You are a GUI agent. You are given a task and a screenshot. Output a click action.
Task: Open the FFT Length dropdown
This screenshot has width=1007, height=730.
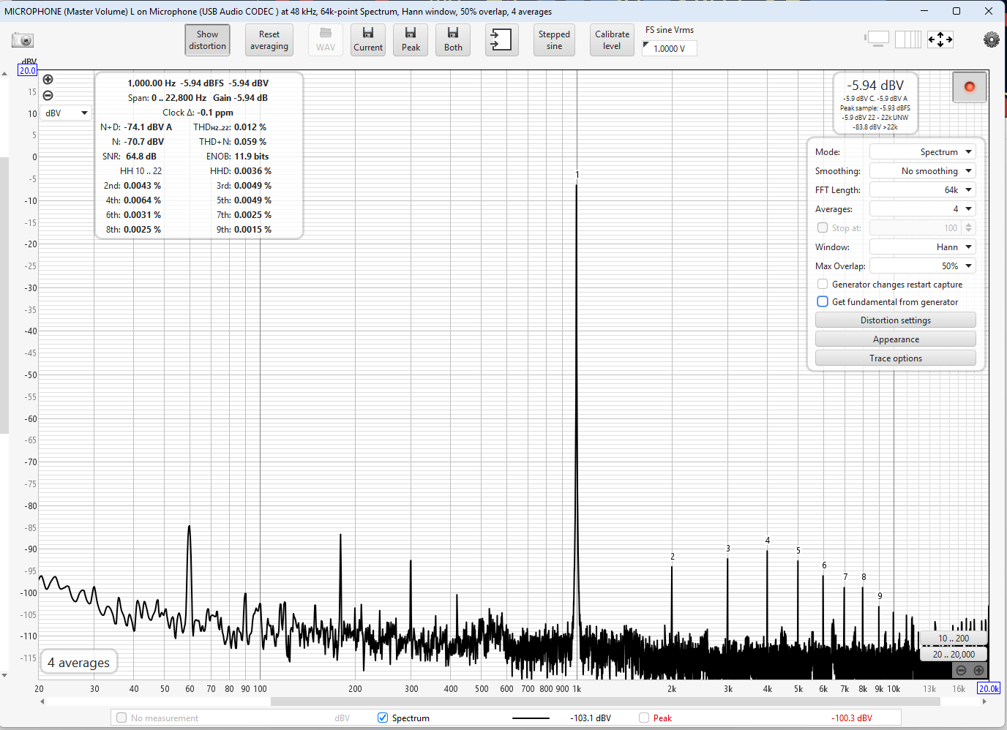coord(922,190)
